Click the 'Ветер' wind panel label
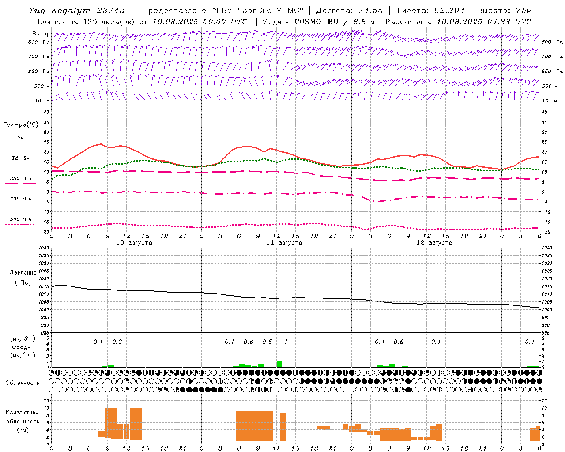 tap(41, 34)
